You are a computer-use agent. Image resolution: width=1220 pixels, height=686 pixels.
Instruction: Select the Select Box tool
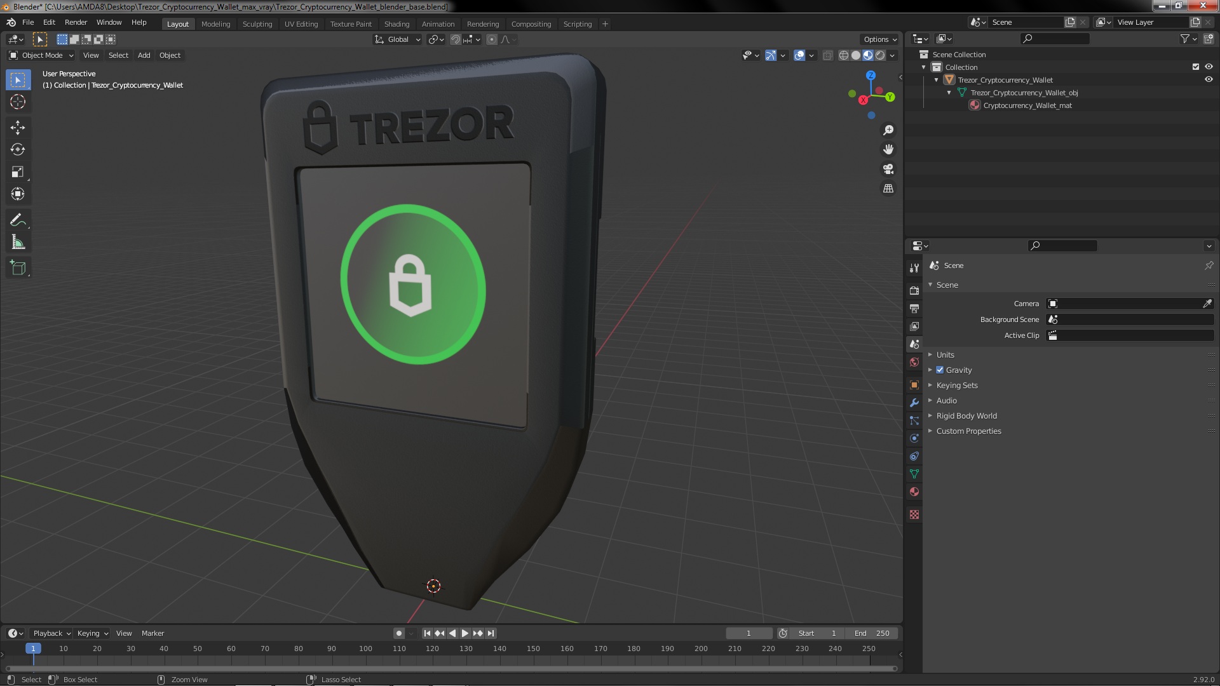[x=18, y=80]
